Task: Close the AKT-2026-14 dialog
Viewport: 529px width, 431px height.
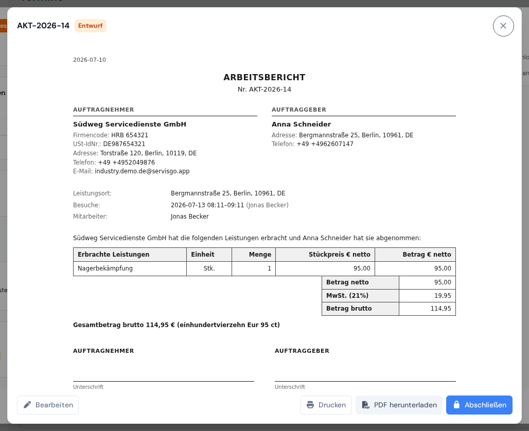Action: [x=503, y=26]
